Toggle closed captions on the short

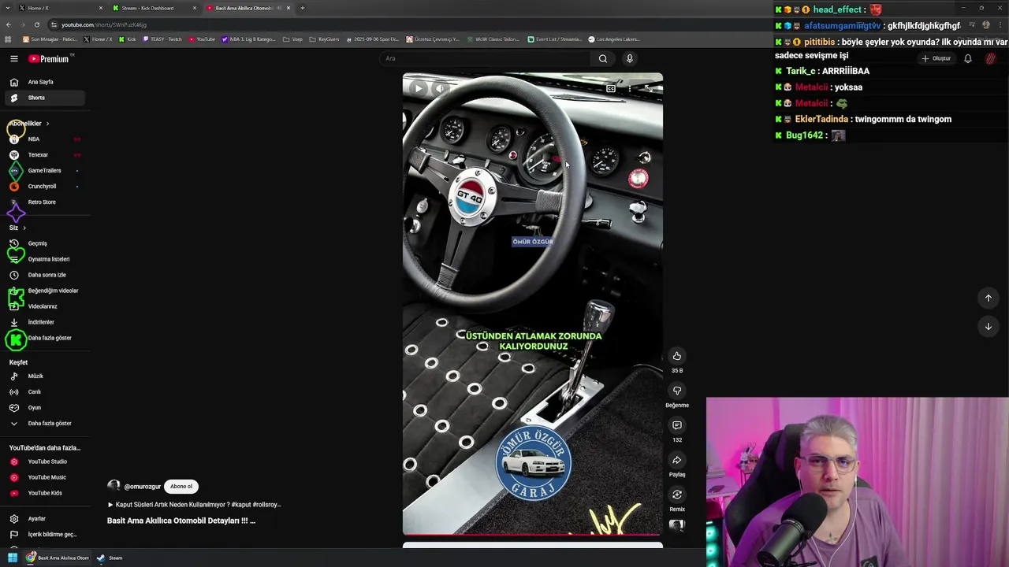tap(610, 89)
